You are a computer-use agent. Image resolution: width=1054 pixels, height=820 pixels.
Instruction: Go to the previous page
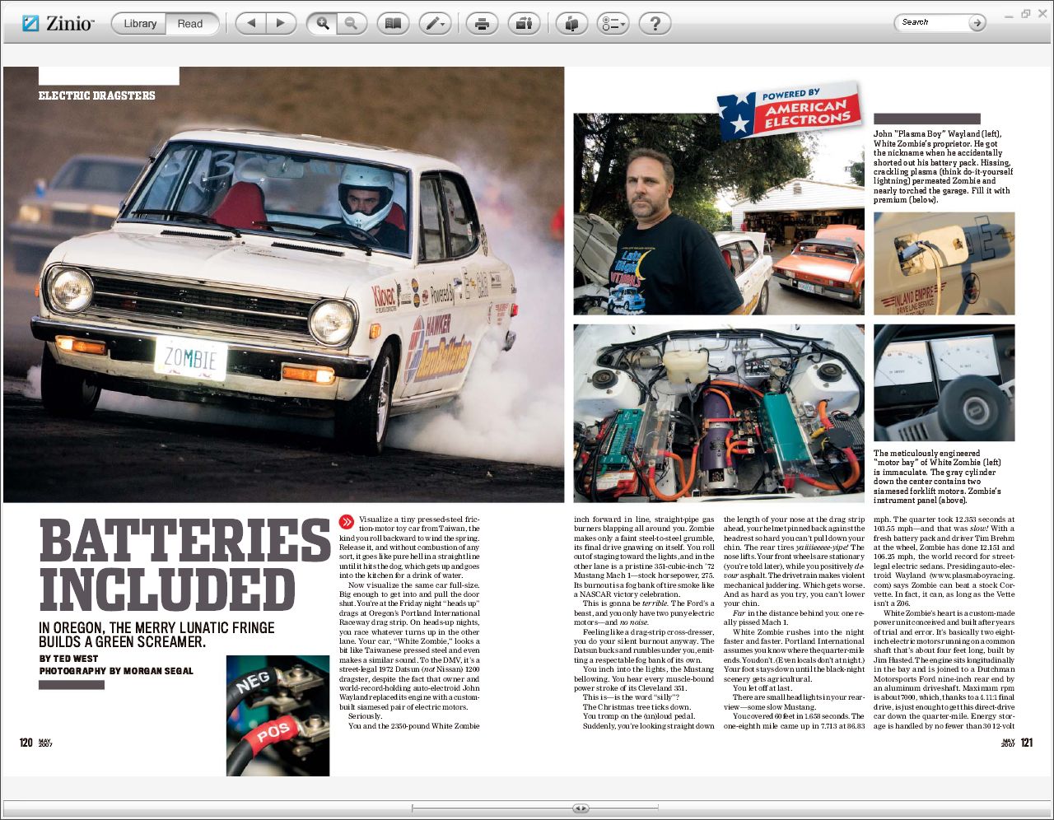click(x=251, y=24)
